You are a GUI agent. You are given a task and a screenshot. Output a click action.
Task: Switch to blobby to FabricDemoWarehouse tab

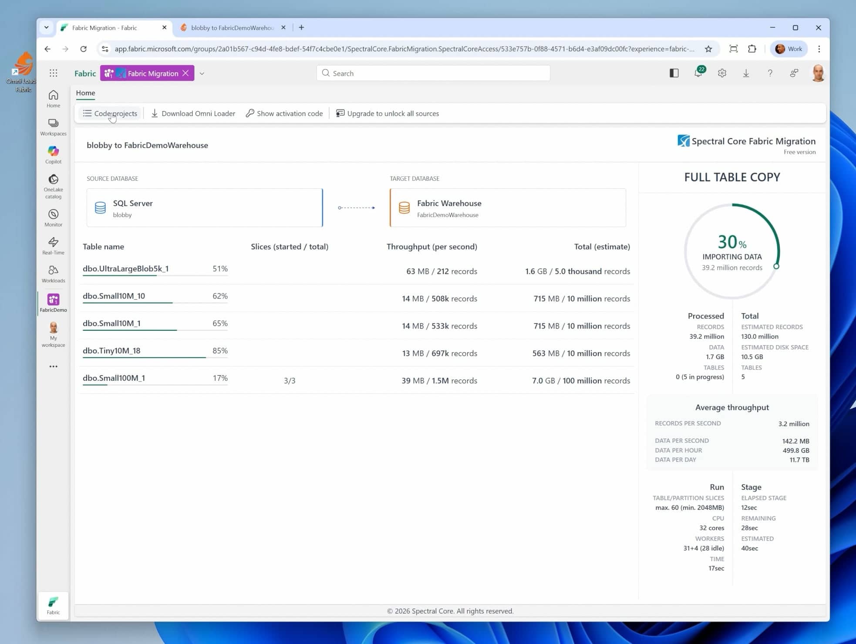233,28
